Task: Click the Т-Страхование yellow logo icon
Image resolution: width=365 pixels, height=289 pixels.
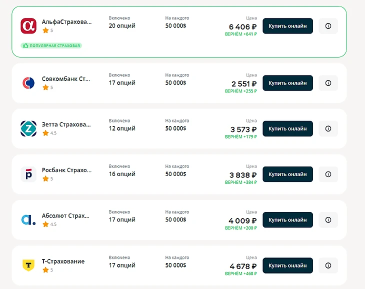Action: 28,265
